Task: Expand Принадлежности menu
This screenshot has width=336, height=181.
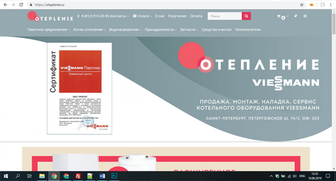Action: point(161,29)
